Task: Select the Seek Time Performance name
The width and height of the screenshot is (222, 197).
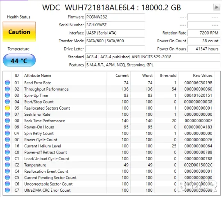Action: click(45, 121)
